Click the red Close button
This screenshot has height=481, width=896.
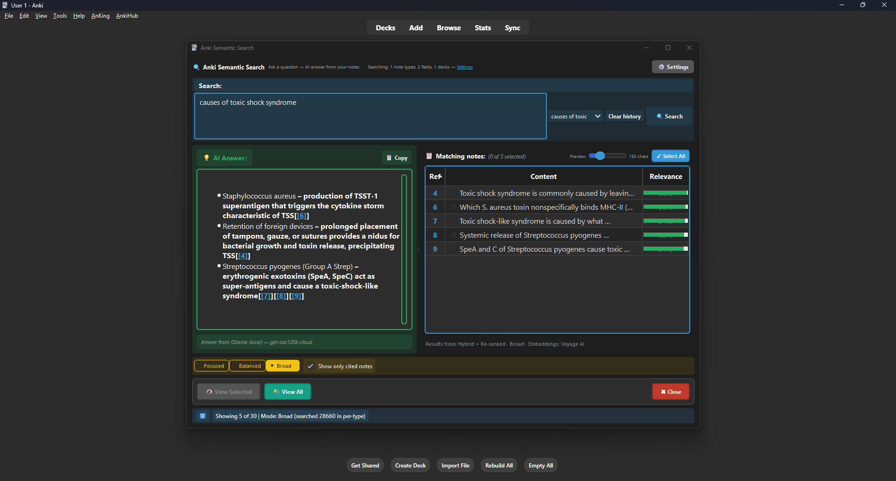tap(671, 392)
